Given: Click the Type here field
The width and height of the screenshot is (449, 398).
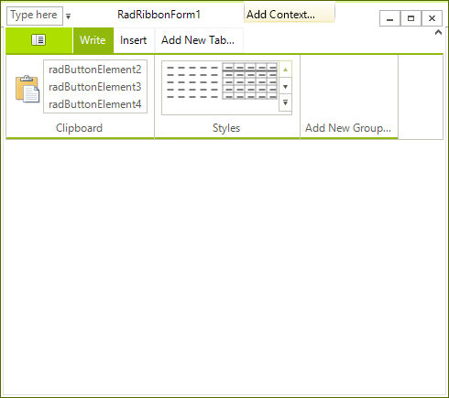Looking at the screenshot, I should tap(35, 16).
